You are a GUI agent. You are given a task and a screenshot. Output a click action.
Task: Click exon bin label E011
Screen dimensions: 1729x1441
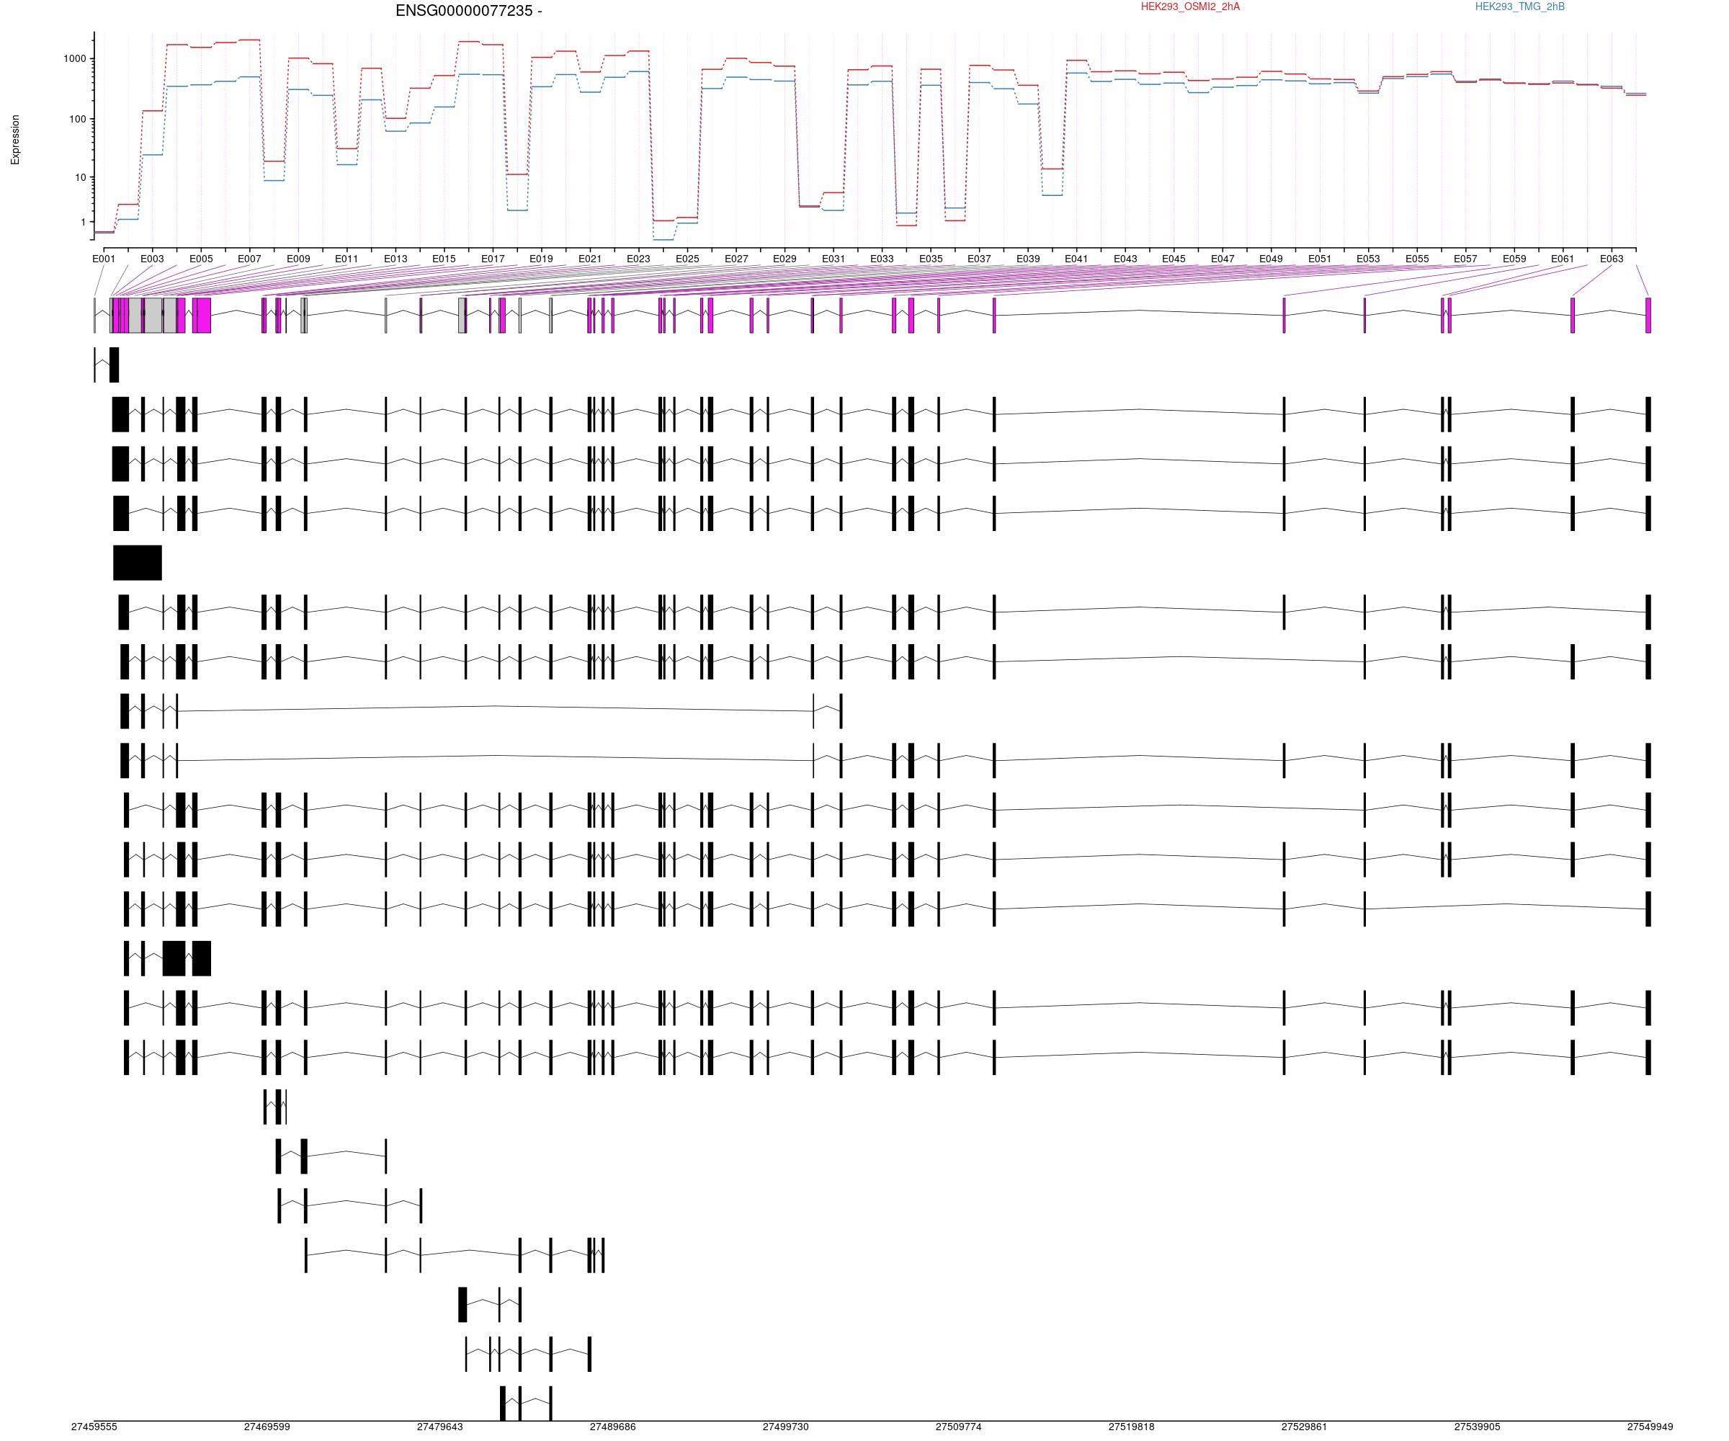click(x=347, y=259)
